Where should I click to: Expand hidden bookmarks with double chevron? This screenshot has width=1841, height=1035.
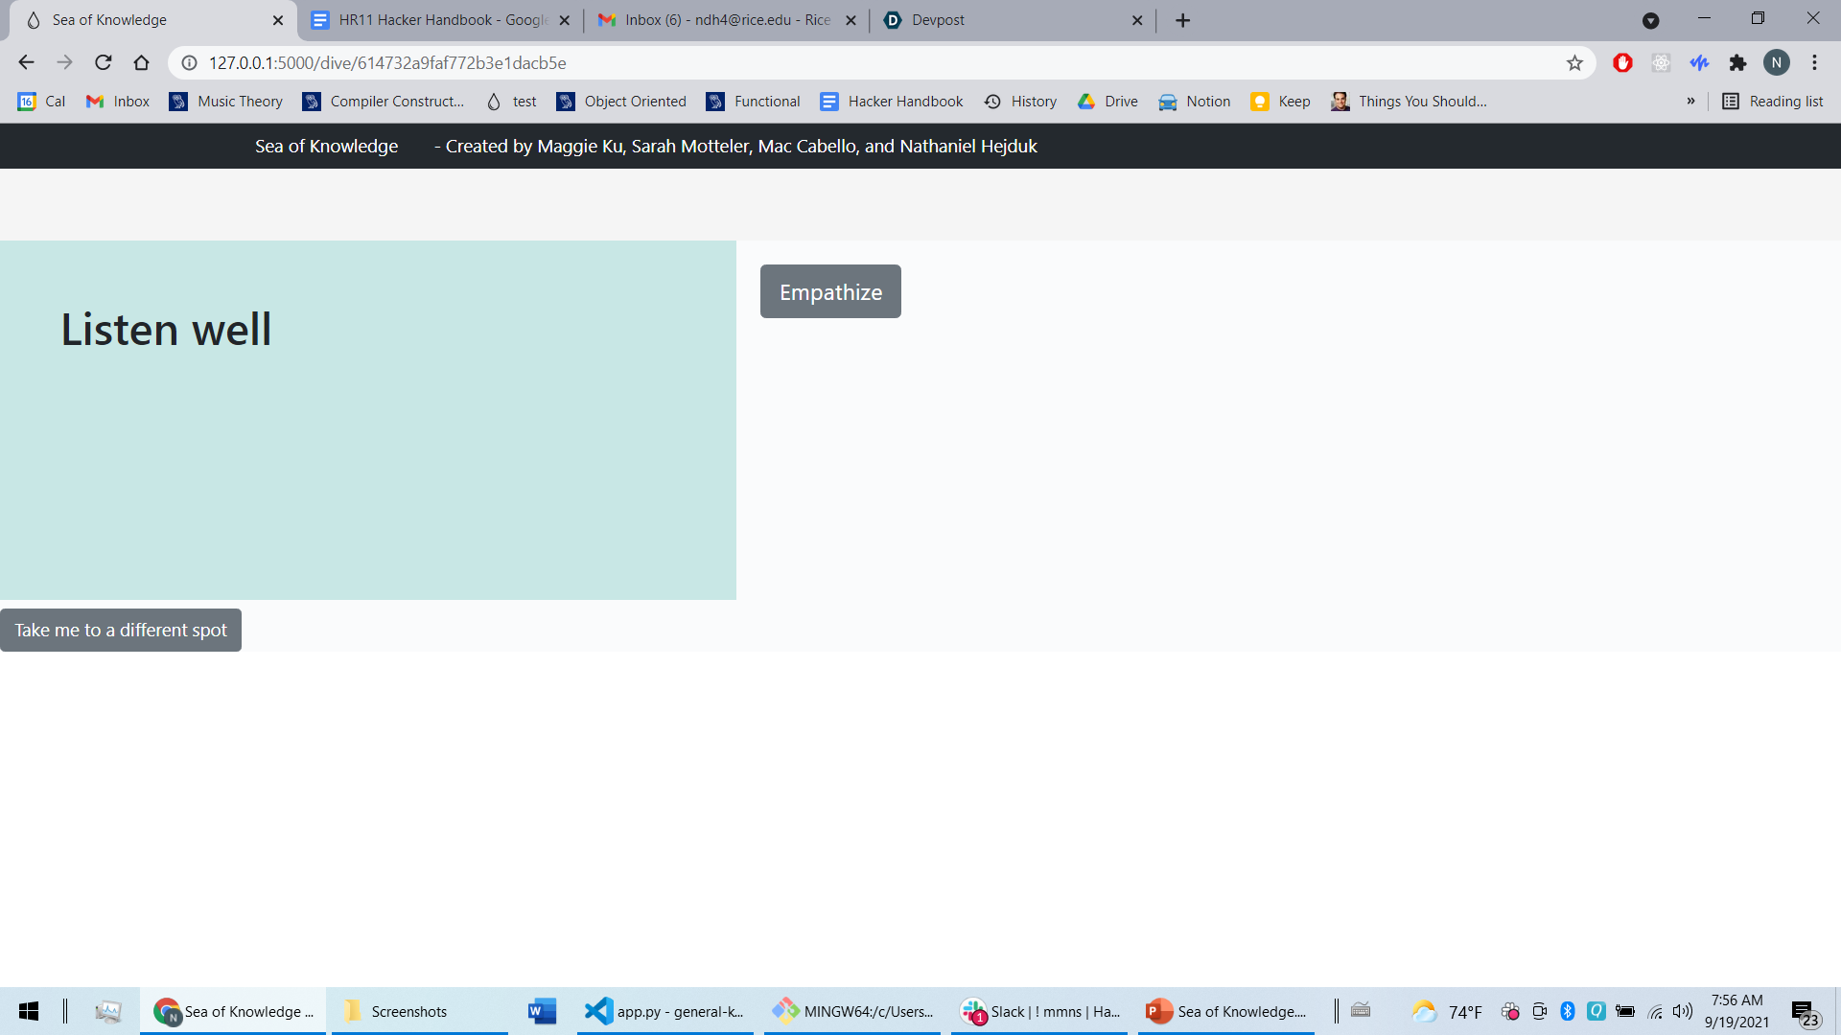pyautogui.click(x=1690, y=102)
